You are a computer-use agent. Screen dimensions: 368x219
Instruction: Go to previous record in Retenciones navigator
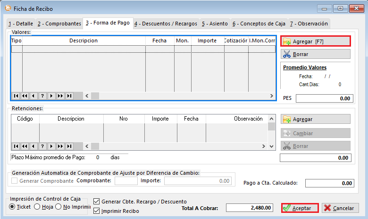33,146
